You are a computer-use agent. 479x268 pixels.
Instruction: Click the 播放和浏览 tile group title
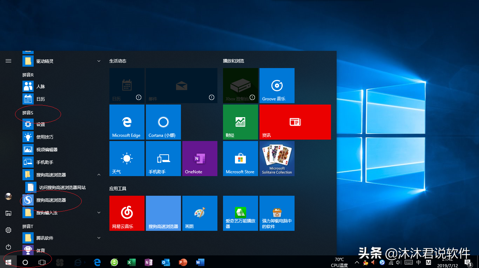234,61
